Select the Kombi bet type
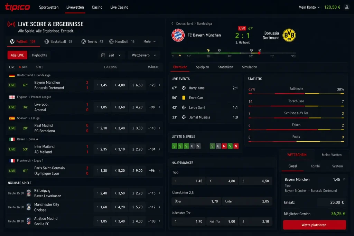The height and width of the screenshot is (236, 354). 315,166
